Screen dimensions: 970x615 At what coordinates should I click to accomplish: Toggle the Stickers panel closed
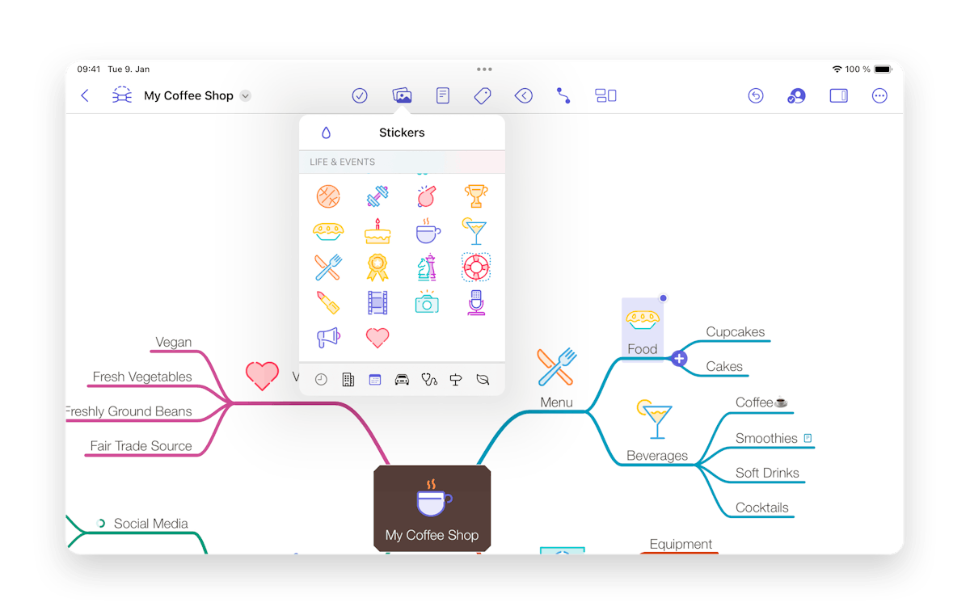[x=402, y=95]
